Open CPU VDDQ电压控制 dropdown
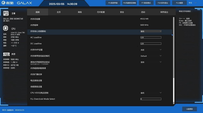The height and width of the screenshot is (113, 203). click(x=151, y=93)
